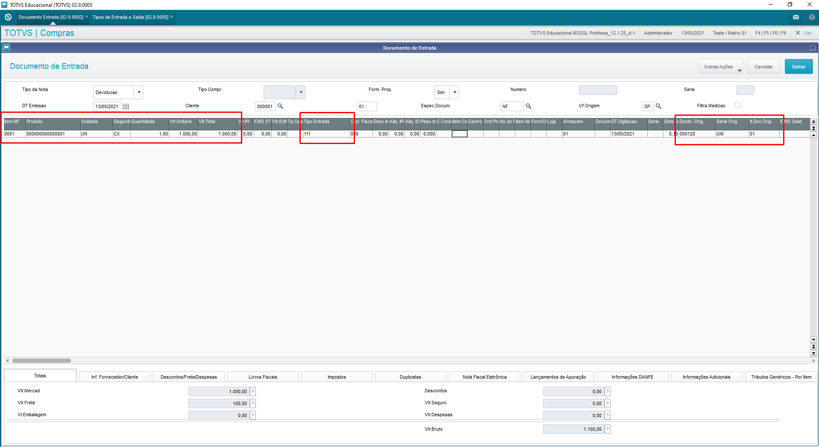Expand the Outras Ações menu button
819x447 pixels.
click(x=721, y=67)
